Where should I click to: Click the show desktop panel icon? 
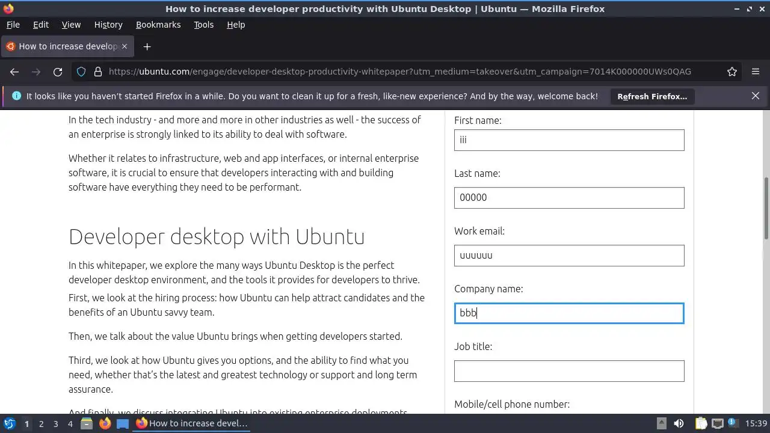(123, 423)
